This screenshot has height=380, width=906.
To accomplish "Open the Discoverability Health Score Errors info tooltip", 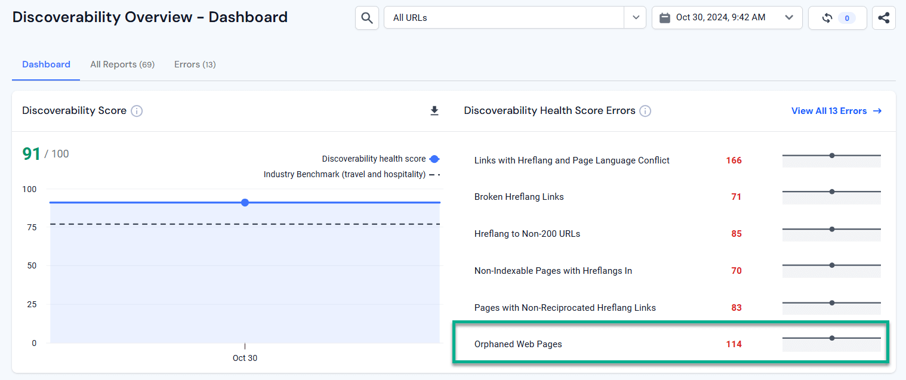I will (x=645, y=110).
